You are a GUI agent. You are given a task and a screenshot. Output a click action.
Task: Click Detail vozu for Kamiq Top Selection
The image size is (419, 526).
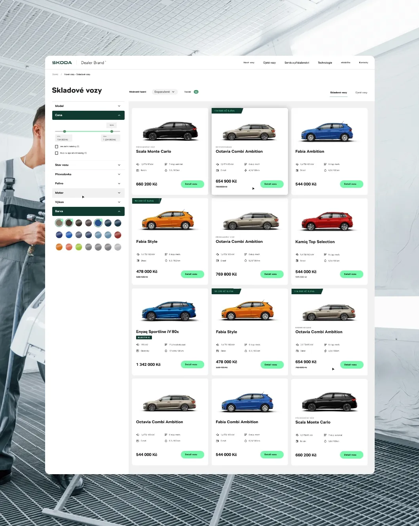point(351,274)
